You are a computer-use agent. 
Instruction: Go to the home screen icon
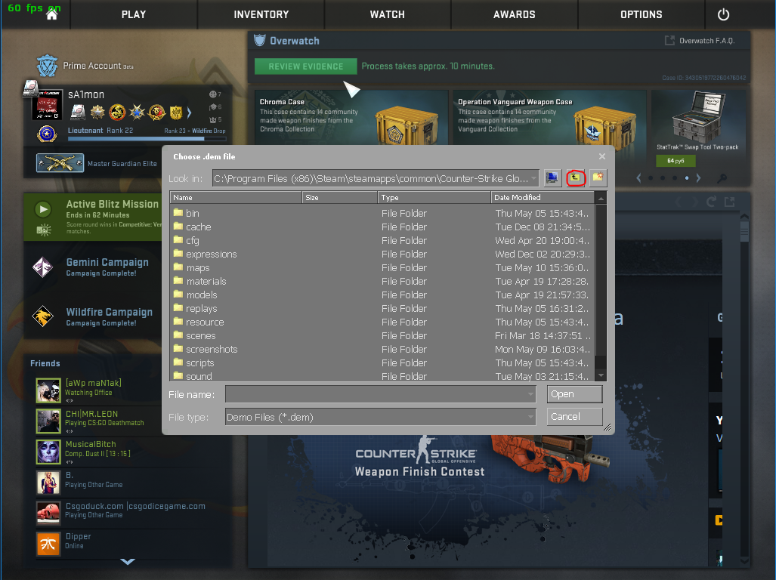(x=52, y=14)
